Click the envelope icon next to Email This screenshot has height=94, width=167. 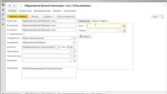124,26
